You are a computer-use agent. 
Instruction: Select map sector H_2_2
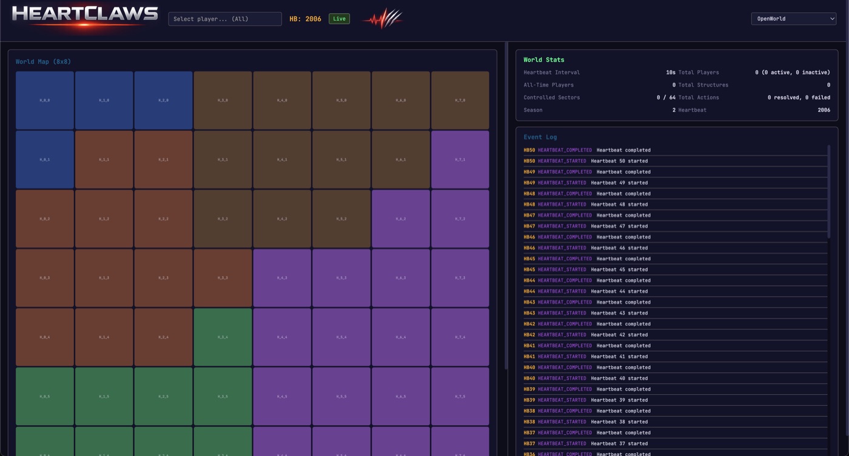click(164, 219)
